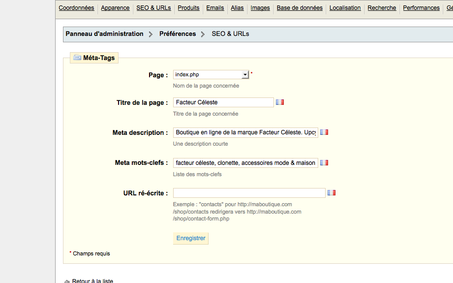The width and height of the screenshot is (453, 283).
Task: Open the Produits tab
Action: tap(188, 8)
